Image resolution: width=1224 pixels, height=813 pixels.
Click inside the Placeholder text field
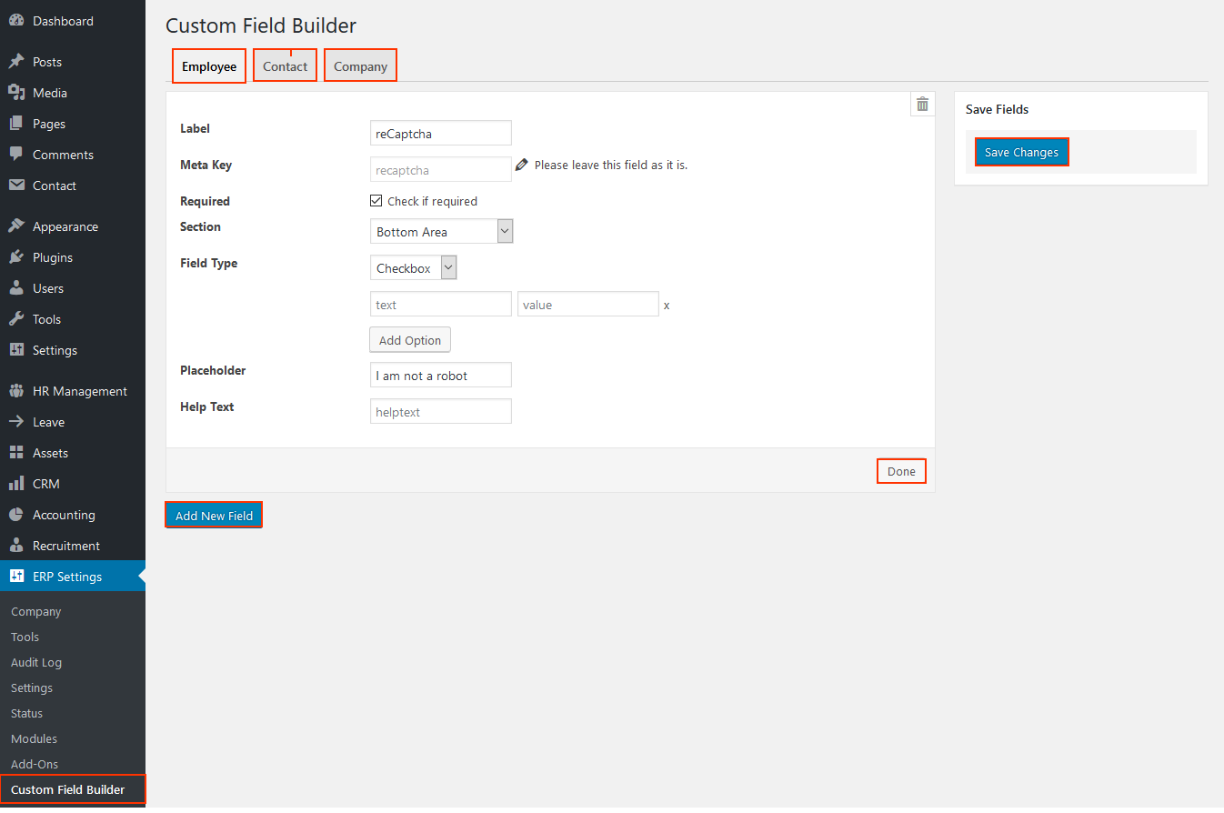click(440, 374)
